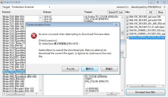Select Nokia 6110 Navigator (RM-122) product
This screenshot has width=168, height=98.
point(19,89)
